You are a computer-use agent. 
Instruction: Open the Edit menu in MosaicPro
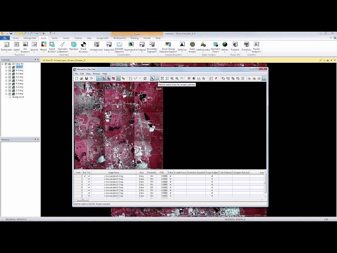click(x=82, y=74)
